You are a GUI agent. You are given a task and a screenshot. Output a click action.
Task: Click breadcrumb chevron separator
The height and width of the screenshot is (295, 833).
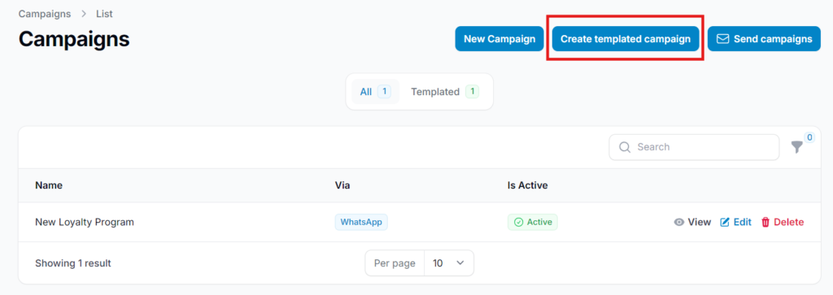pos(84,14)
